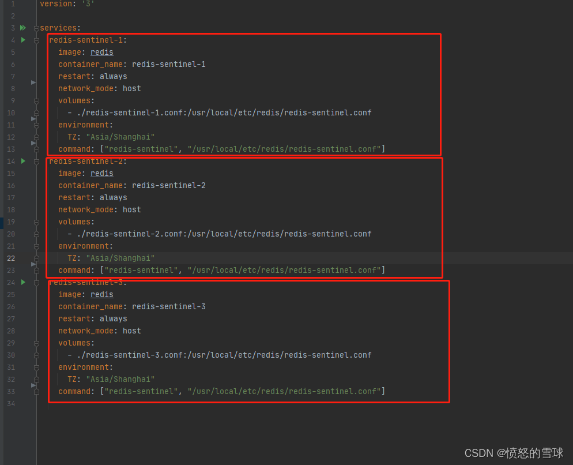Collapse the redis-sentinel-2 block on line 14
The image size is (573, 465).
click(x=36, y=162)
